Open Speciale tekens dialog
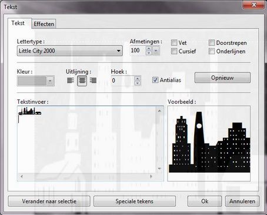The width and height of the screenshot is (267, 215). [135, 201]
